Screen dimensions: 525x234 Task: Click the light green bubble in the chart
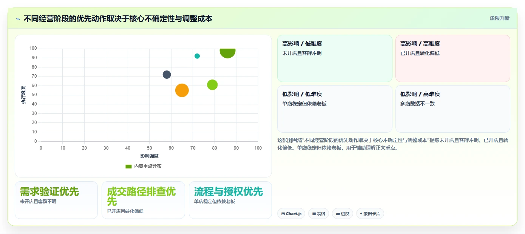click(x=212, y=85)
